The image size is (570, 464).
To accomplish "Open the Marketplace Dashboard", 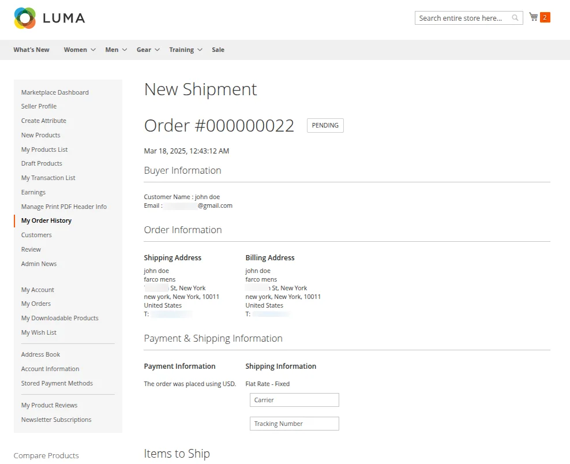I will [x=55, y=92].
